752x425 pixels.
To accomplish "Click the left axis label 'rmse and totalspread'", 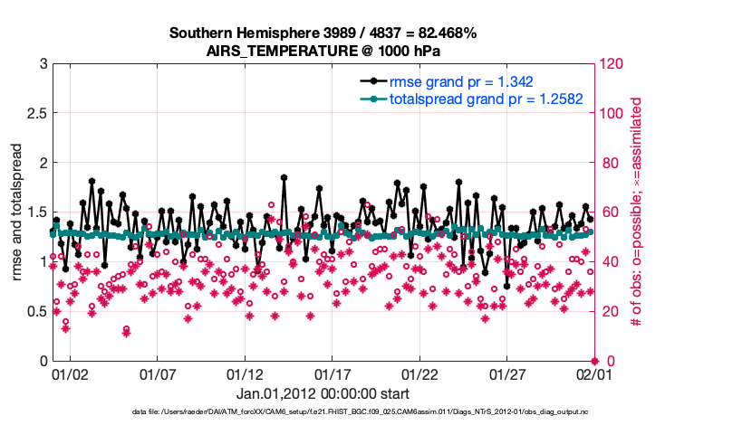I will point(17,212).
